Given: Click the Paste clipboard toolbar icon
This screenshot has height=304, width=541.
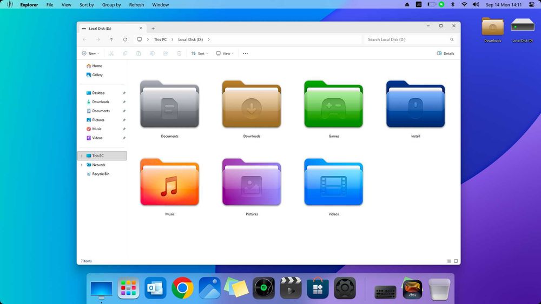Looking at the screenshot, I should pyautogui.click(x=138, y=53).
